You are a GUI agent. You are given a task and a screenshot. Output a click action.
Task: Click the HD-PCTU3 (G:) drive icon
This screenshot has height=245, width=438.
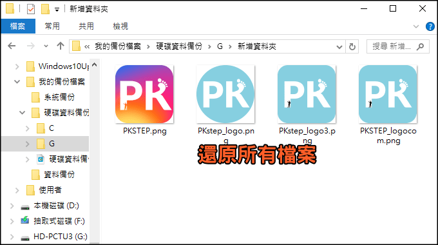(25, 238)
